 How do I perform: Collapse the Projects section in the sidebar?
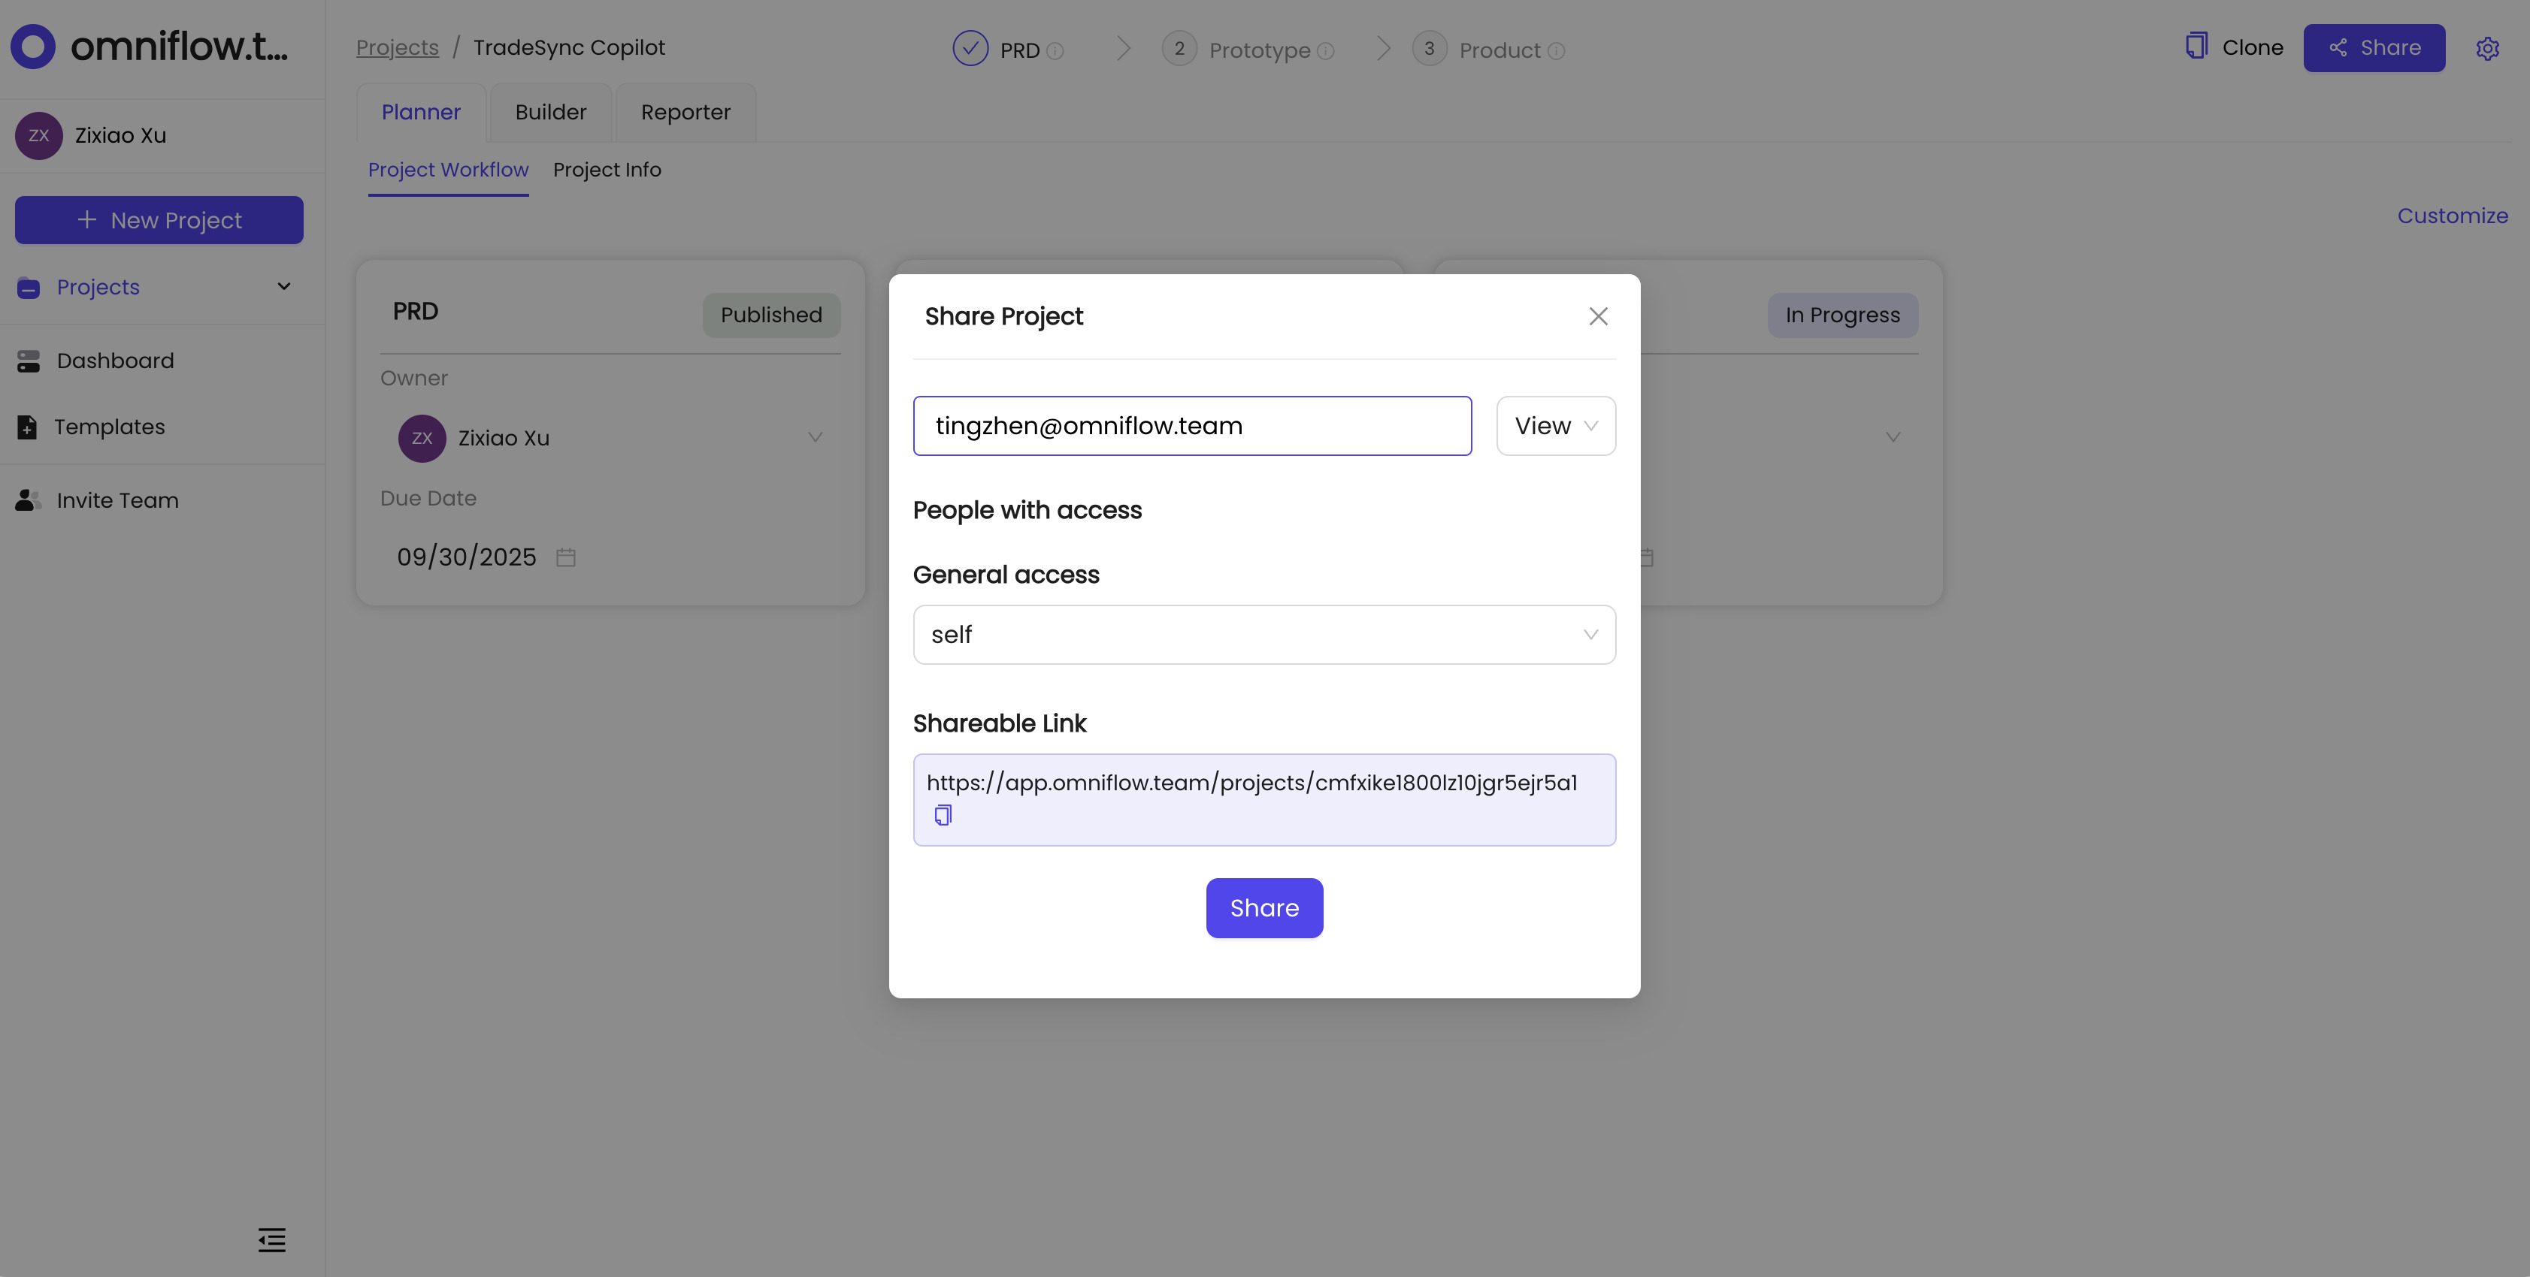tap(283, 287)
